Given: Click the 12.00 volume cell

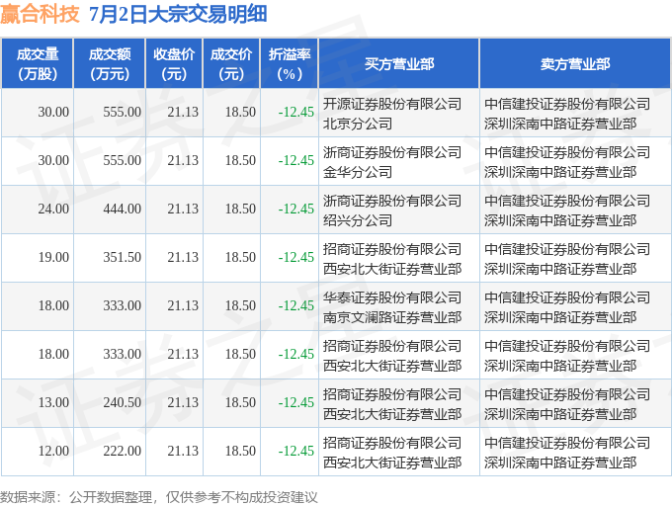Looking at the screenshot, I should pos(53,451).
